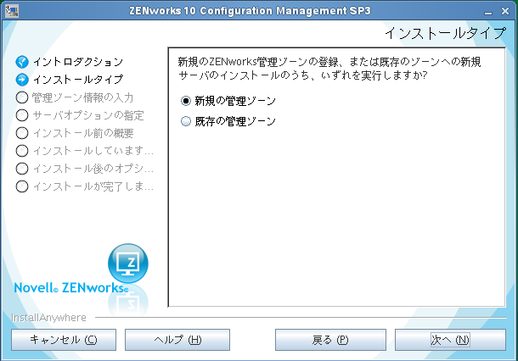Click the インストール前の概要 step label
This screenshot has height=361, width=518.
tap(83, 133)
